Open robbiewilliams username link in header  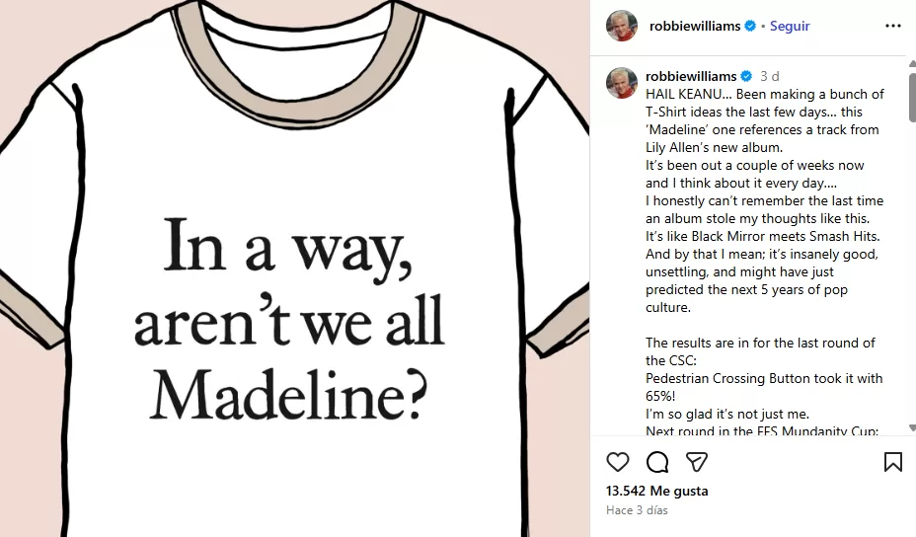coord(695,26)
